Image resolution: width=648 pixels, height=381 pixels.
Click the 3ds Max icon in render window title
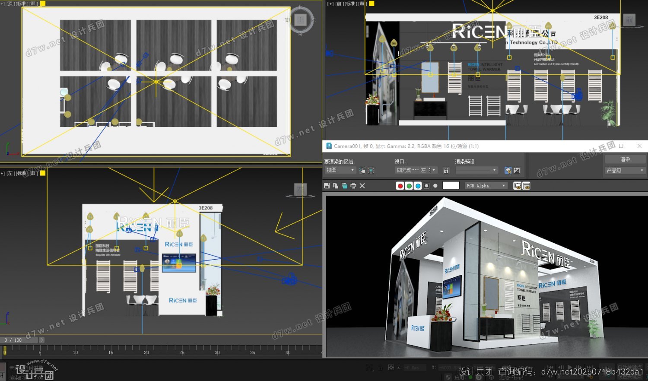[329, 146]
